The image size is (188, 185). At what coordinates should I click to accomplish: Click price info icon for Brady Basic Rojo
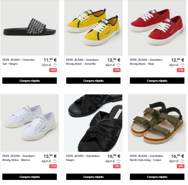tap(182, 65)
